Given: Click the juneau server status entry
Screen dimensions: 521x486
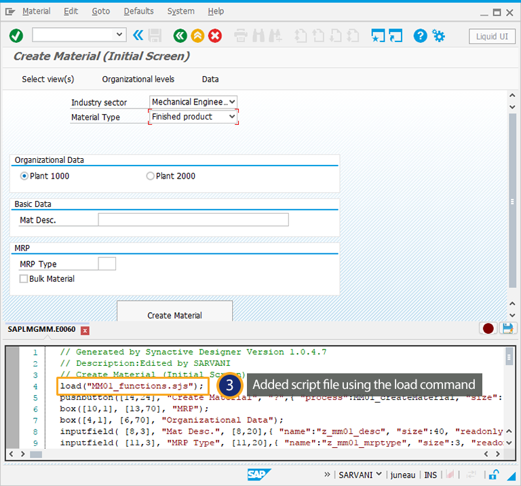Looking at the screenshot, I should click(403, 474).
